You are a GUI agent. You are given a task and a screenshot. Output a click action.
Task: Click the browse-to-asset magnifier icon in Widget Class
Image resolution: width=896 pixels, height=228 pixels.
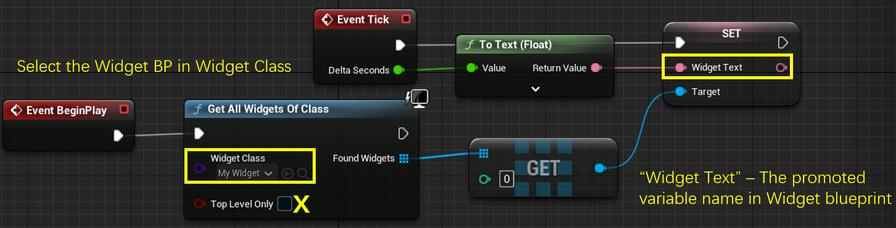(x=303, y=174)
